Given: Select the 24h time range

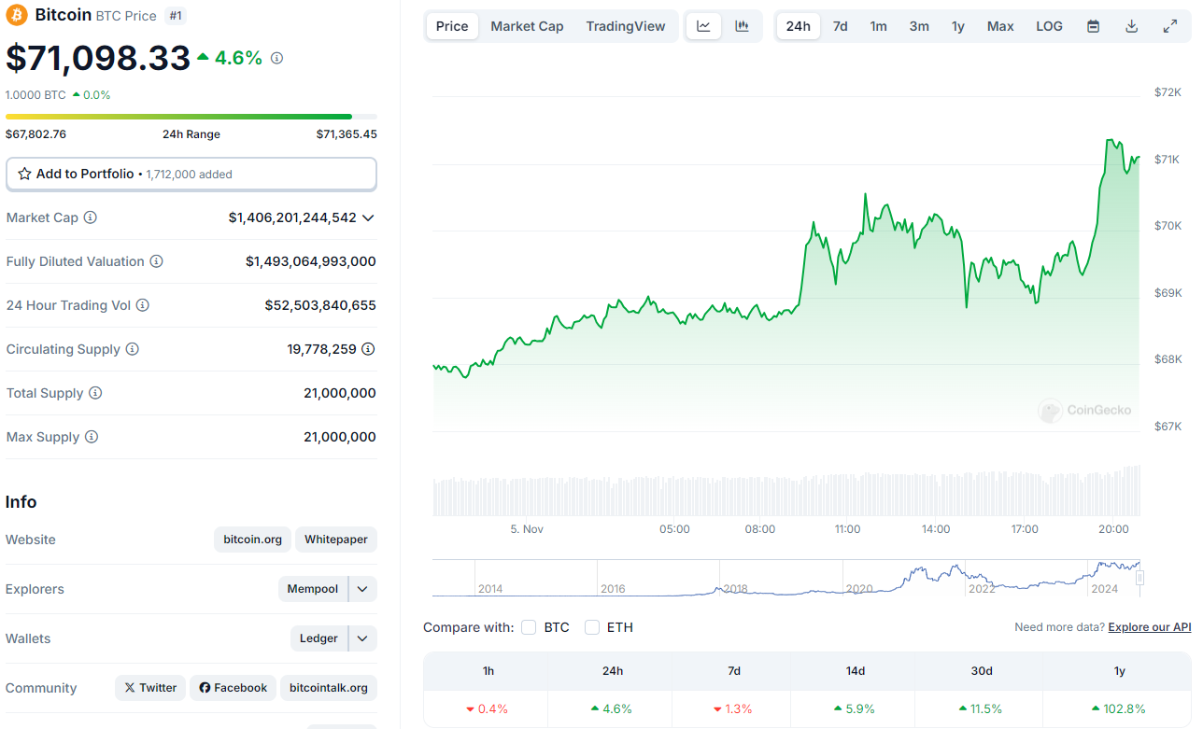Looking at the screenshot, I should (x=799, y=26).
